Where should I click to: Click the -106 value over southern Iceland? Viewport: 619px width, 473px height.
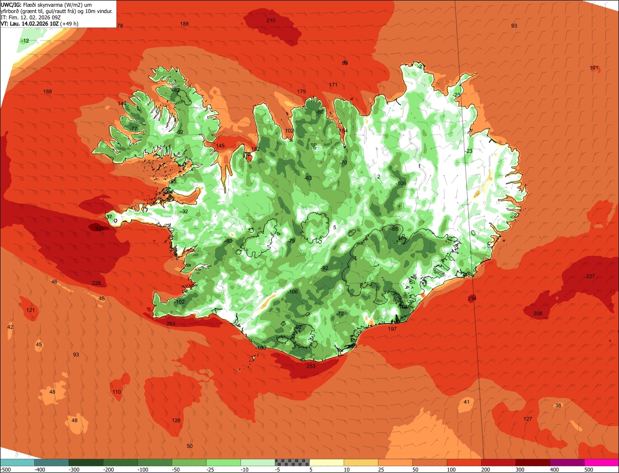tap(293, 292)
